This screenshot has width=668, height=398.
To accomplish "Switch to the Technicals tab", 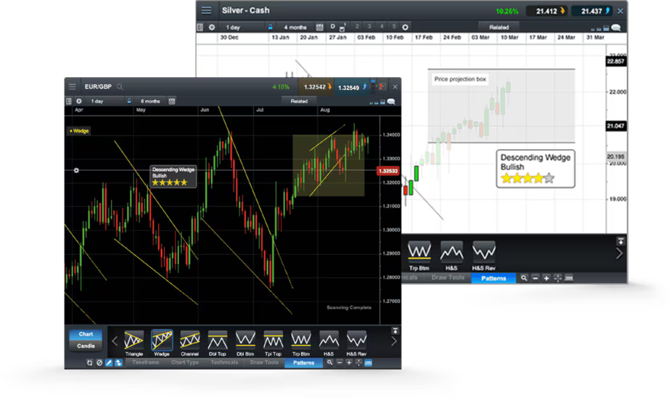I will click(x=224, y=363).
